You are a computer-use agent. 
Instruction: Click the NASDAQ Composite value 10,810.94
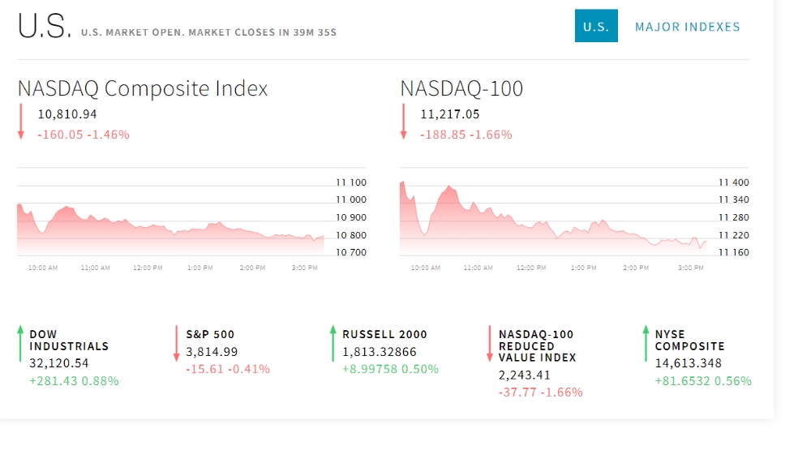tap(67, 114)
